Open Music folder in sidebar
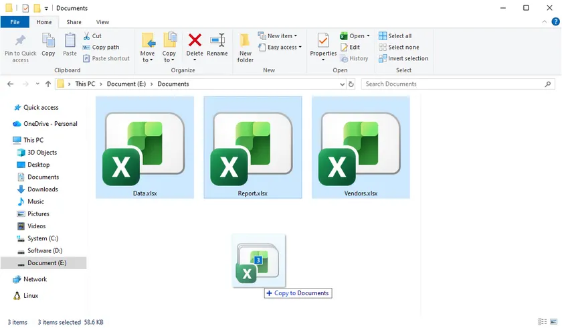This screenshot has height=328, width=562. pos(31,201)
